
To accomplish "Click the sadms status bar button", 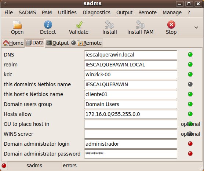I will click(x=34, y=165).
